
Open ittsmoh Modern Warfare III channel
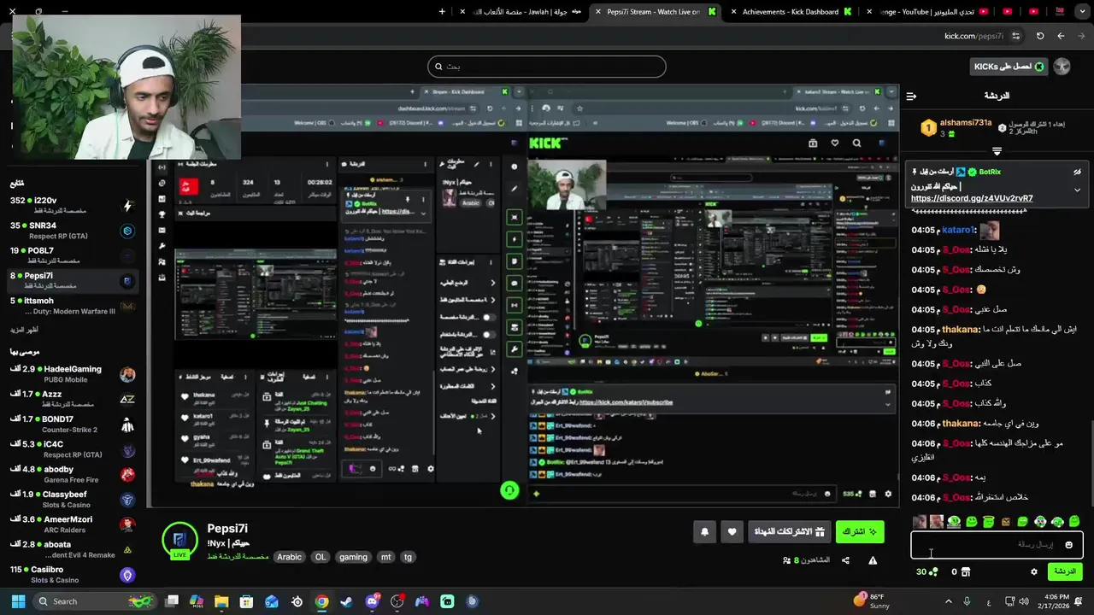coord(72,305)
